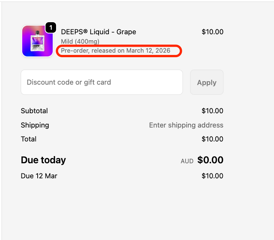This screenshot has width=274, height=240.
Task: Click the Subtotal amount of $10.00
Action: tap(212, 111)
